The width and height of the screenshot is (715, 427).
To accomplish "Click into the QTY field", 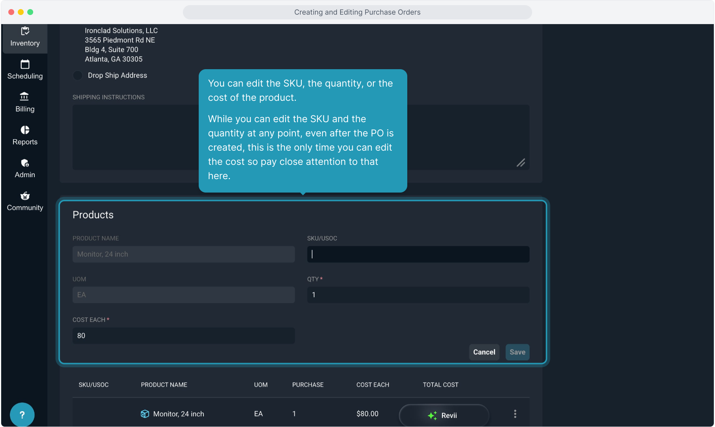I will pyautogui.click(x=418, y=295).
